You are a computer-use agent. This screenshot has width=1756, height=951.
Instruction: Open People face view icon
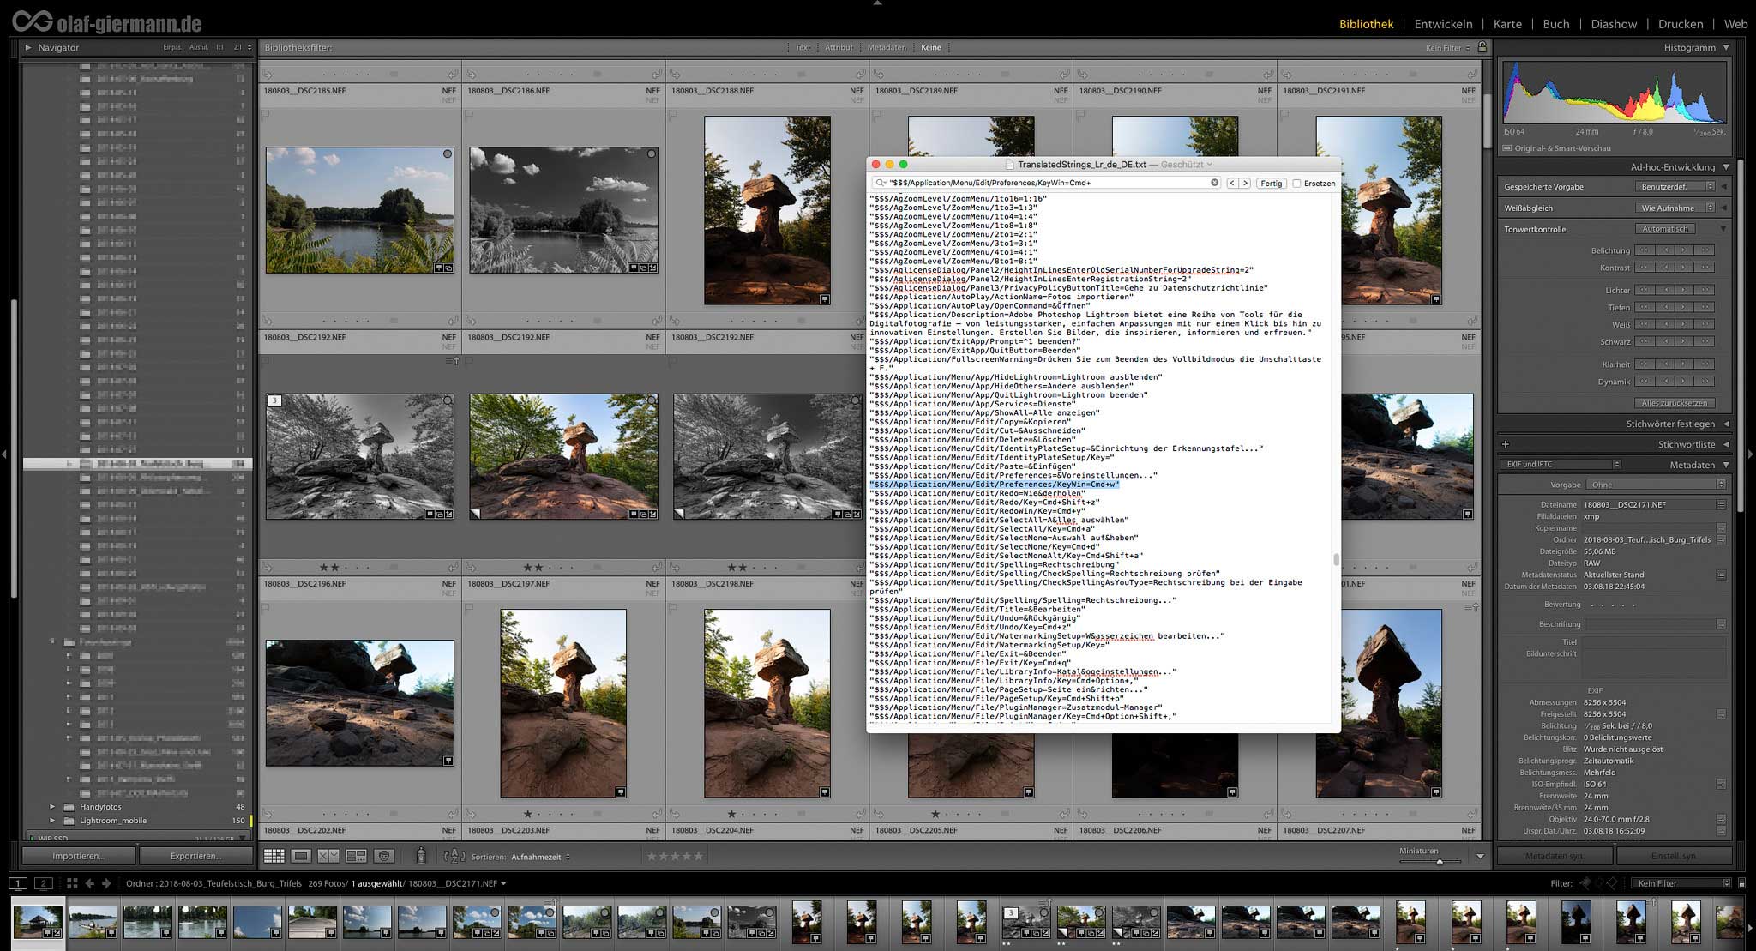(384, 856)
